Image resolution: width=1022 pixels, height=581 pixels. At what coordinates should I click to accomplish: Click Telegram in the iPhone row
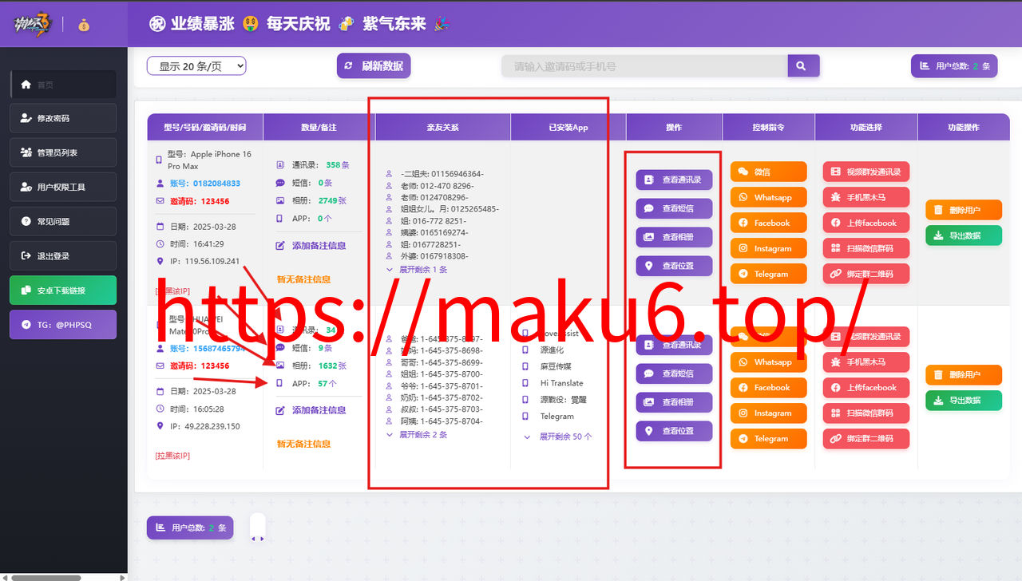(768, 274)
